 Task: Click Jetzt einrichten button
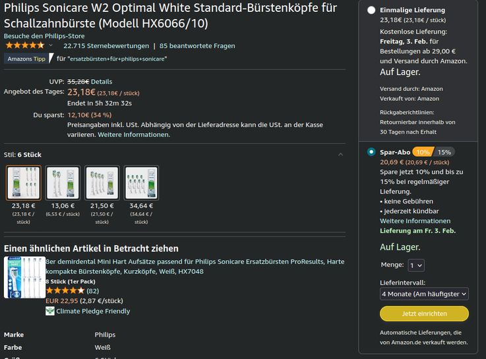[x=424, y=314]
